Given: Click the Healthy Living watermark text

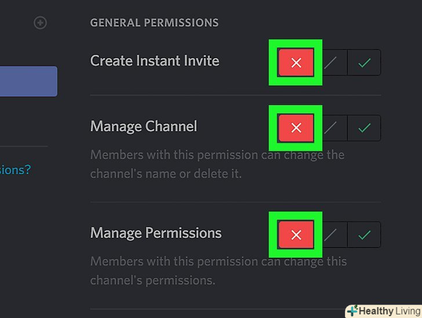Looking at the screenshot, I should [x=388, y=311].
